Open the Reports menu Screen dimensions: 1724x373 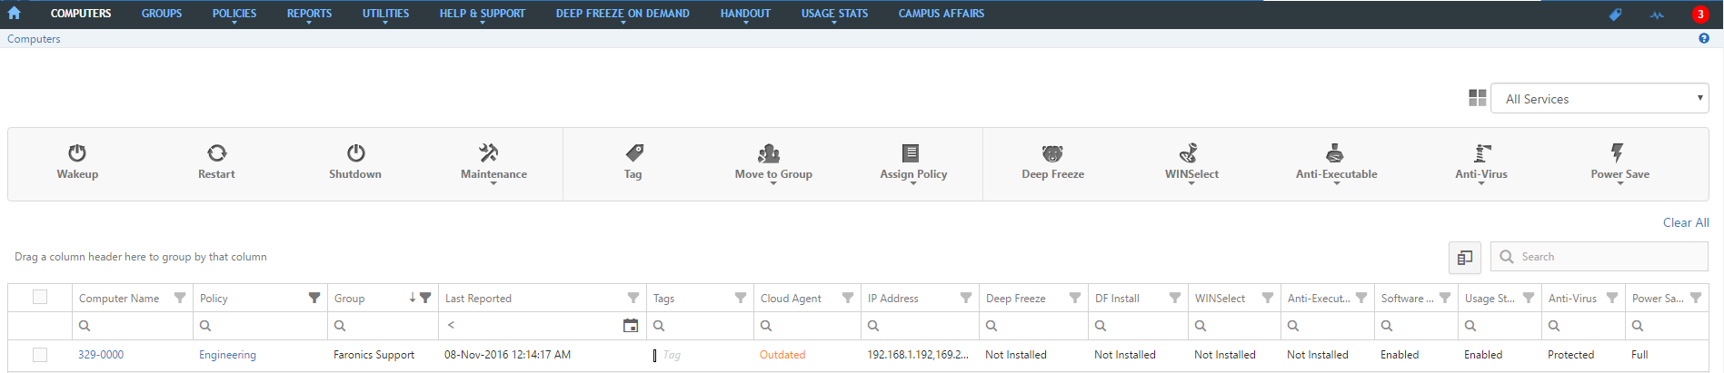pyautogui.click(x=309, y=14)
